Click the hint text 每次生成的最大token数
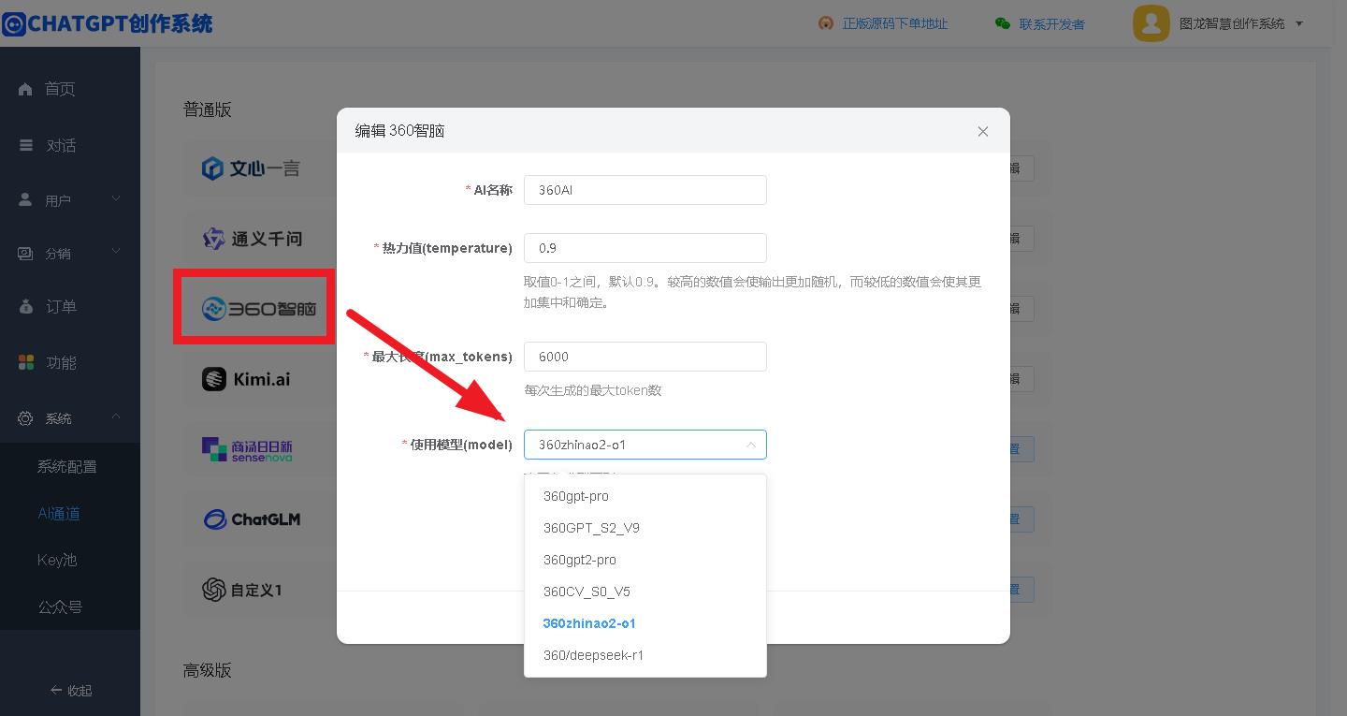The image size is (1347, 716). coord(593,390)
